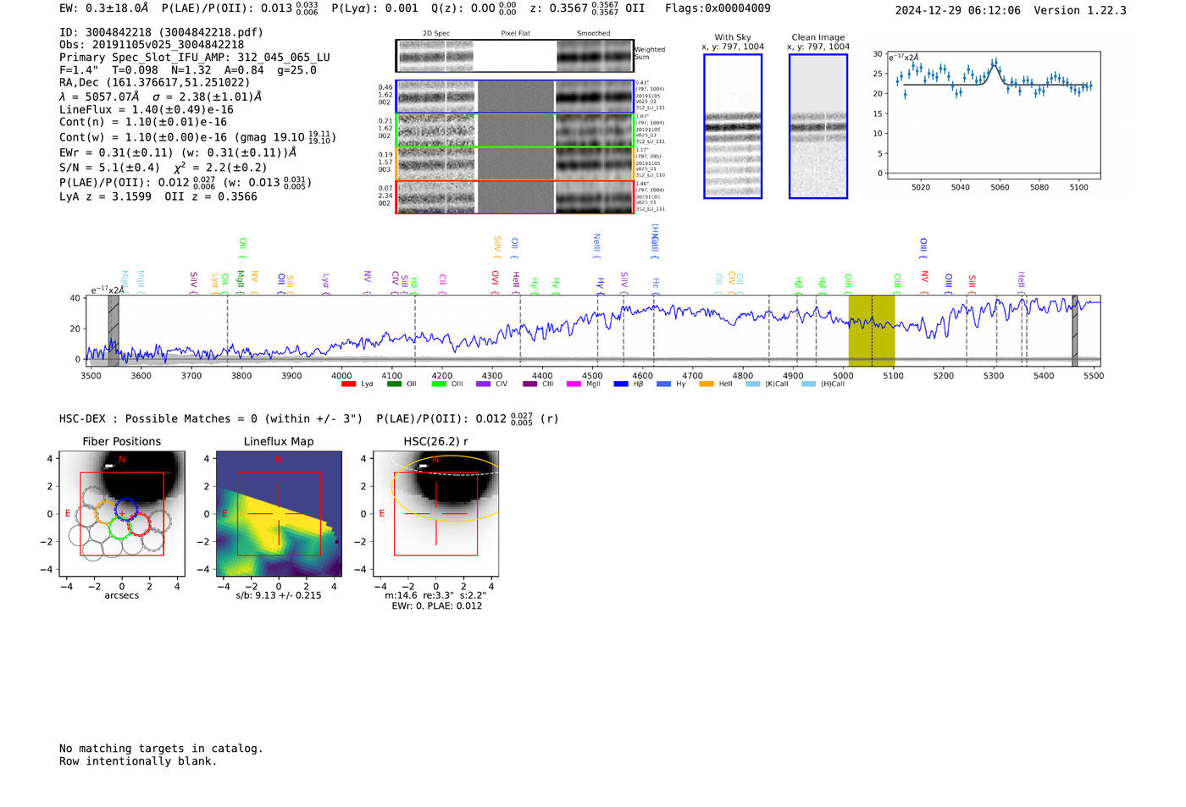1186x807 pixels.
Task: Click the 'Primary Spec_Slot_IFU_AMP' line
Action: 195,58
